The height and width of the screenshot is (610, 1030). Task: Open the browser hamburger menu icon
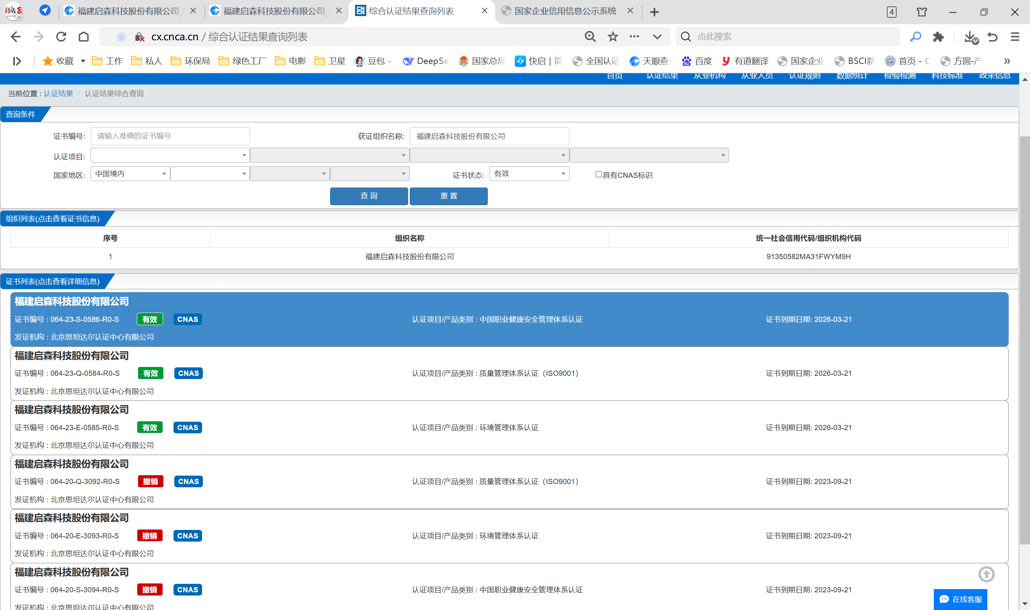point(1015,37)
